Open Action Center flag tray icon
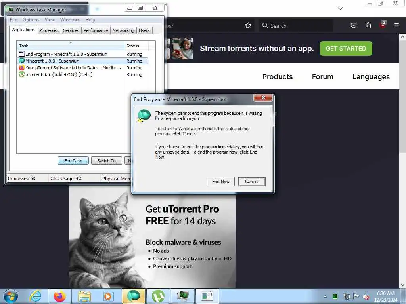The width and height of the screenshot is (406, 304). tap(356, 296)
